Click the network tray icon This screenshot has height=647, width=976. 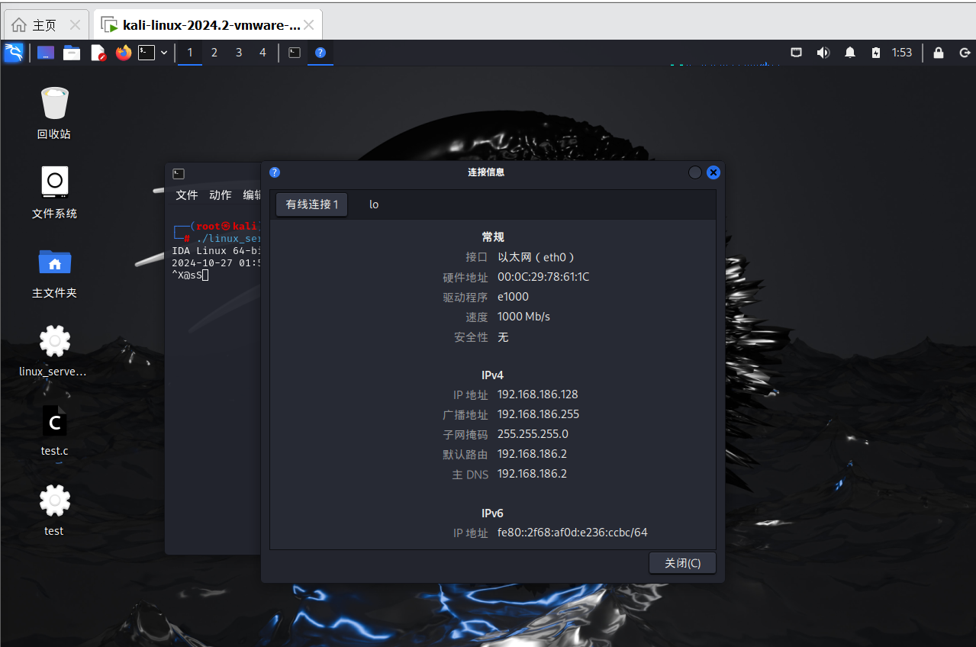click(796, 53)
